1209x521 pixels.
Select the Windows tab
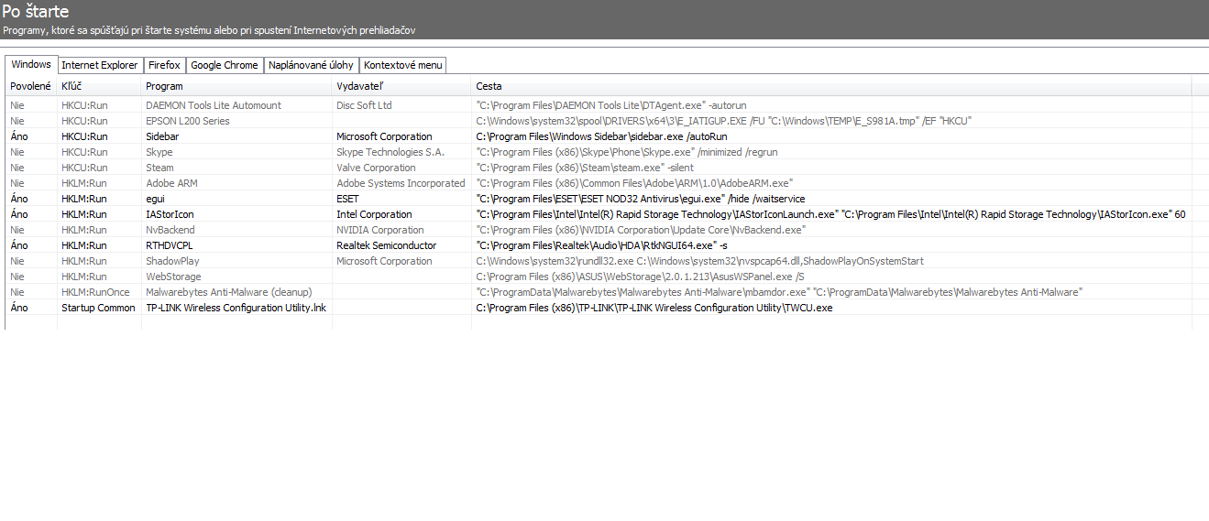click(31, 64)
